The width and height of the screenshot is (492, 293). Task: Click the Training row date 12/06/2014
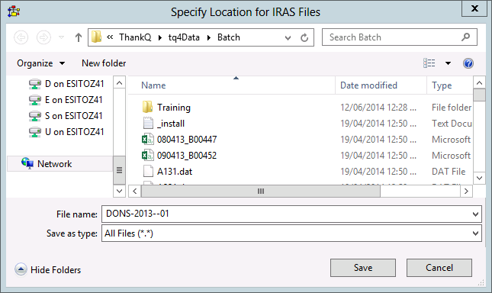(378, 108)
